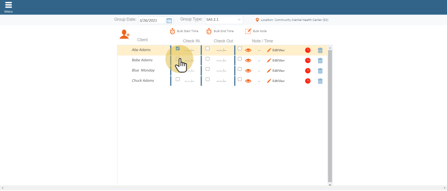Toggle eye icon for Blue Monday note
Screen dimensions: 447x191
click(248, 71)
